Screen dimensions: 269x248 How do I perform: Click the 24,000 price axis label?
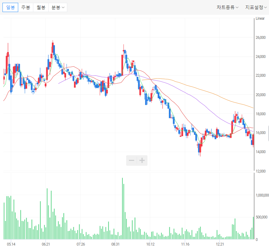click(261, 56)
